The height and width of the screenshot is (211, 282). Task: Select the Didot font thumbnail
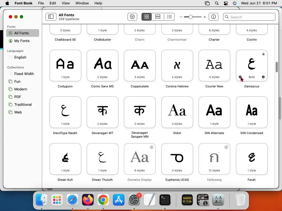177,112
